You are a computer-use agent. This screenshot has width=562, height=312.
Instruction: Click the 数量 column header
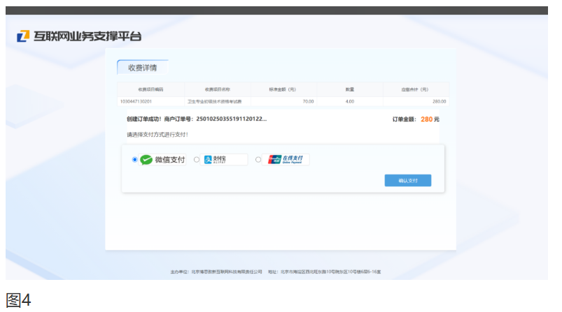click(349, 89)
